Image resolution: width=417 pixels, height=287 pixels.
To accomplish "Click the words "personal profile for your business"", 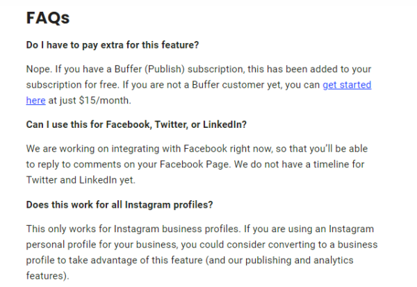I will coord(101,245).
